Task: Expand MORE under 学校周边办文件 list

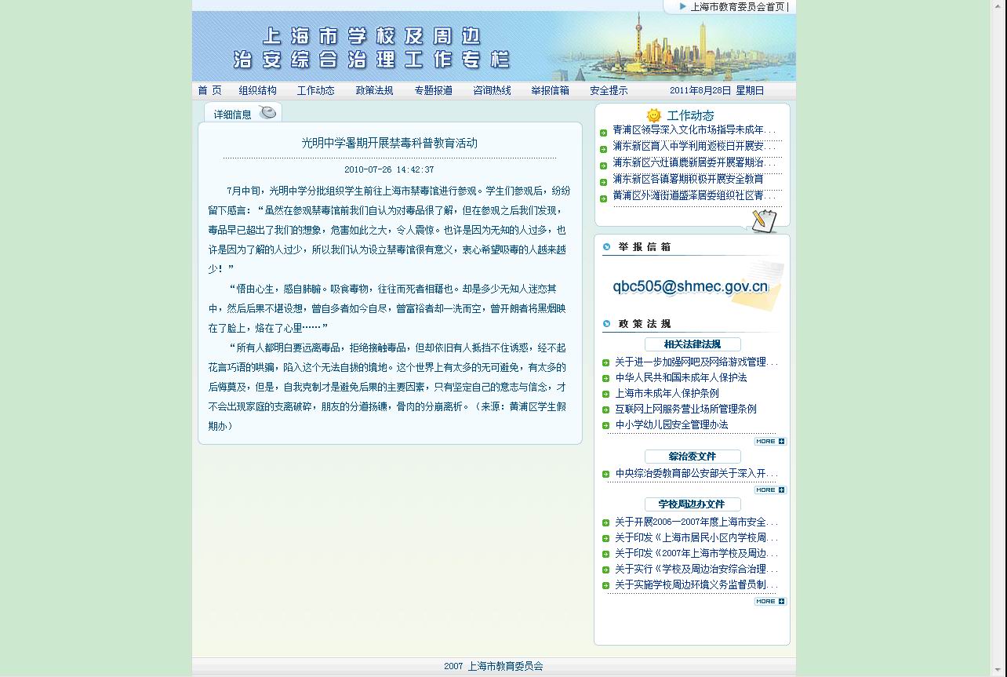Action: [769, 602]
